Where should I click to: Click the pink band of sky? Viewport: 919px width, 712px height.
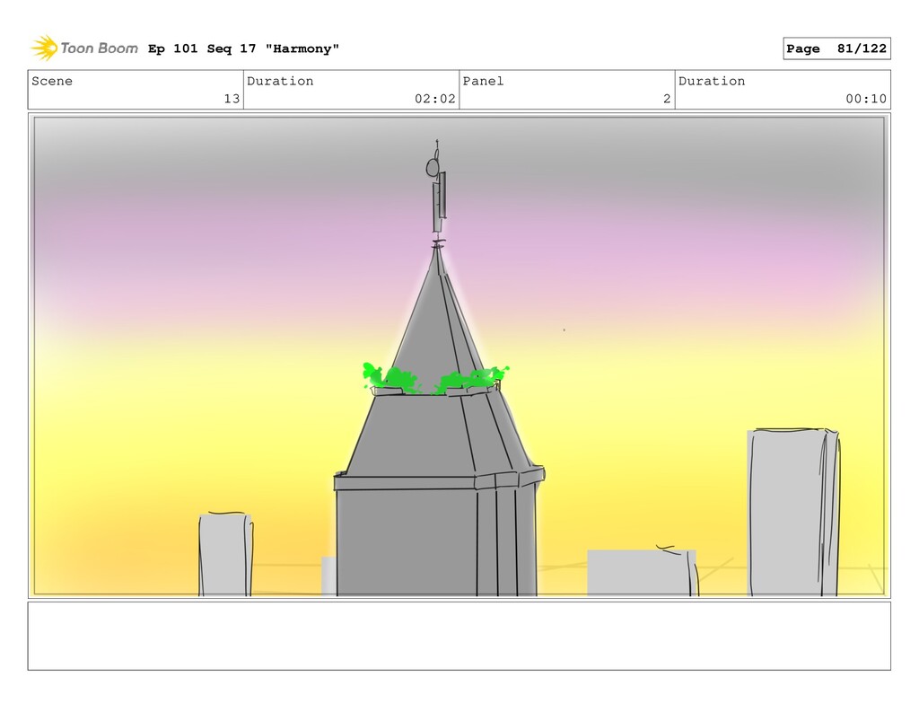[x=224, y=260]
